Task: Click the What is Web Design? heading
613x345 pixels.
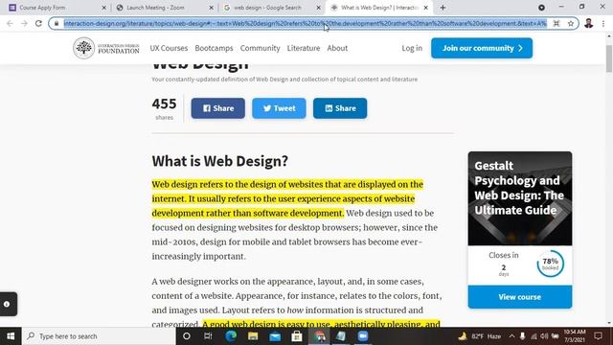Action: click(219, 161)
